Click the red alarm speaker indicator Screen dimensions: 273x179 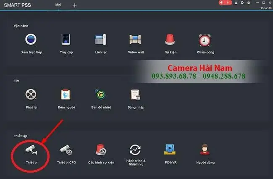point(225,3)
